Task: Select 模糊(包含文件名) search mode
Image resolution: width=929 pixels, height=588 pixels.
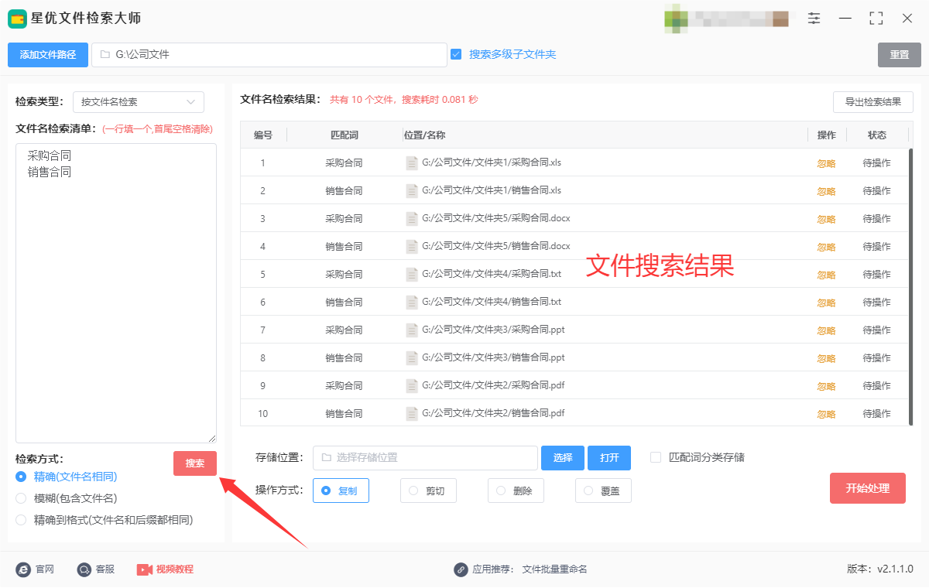Action: 21,498
